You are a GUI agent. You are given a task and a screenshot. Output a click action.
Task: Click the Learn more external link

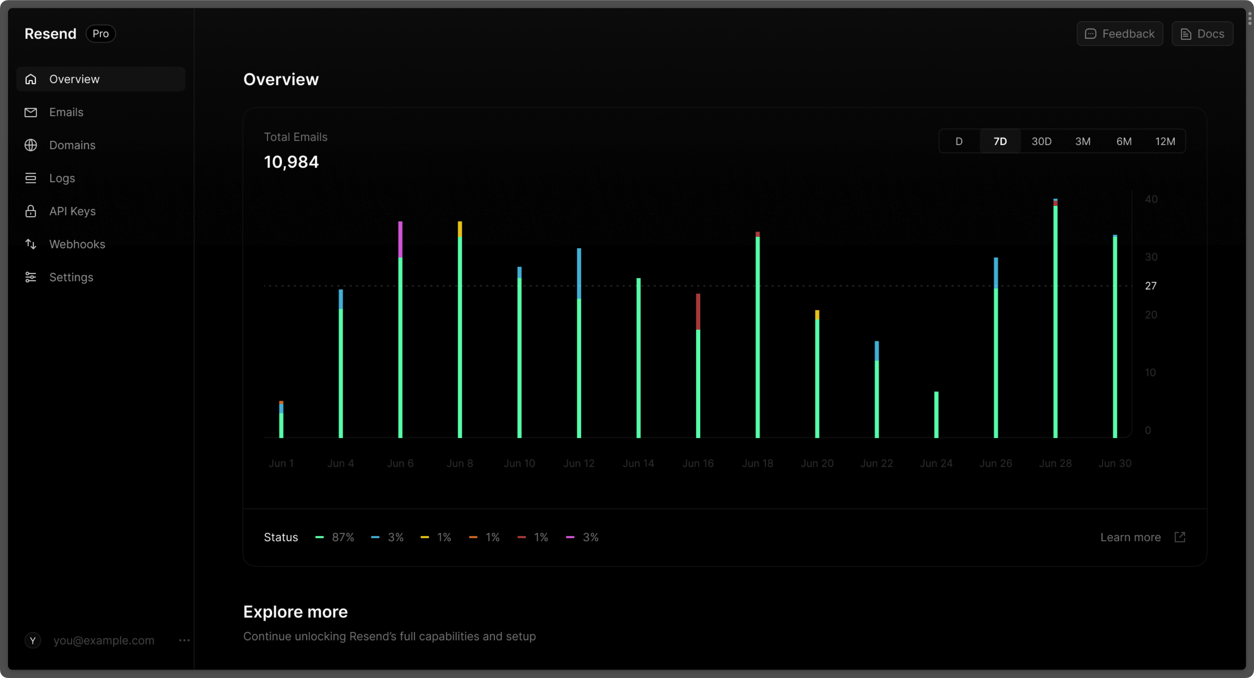[x=1143, y=537]
